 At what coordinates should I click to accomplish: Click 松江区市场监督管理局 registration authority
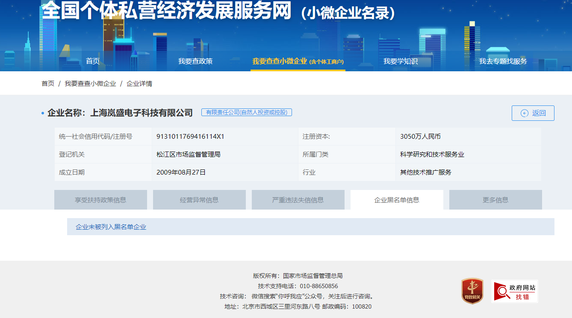tap(189, 155)
